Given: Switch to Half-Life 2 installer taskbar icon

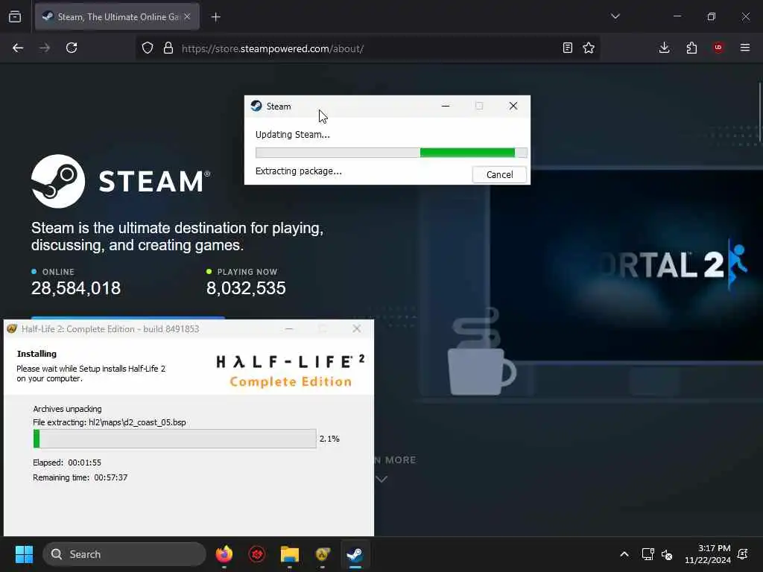Looking at the screenshot, I should [323, 554].
